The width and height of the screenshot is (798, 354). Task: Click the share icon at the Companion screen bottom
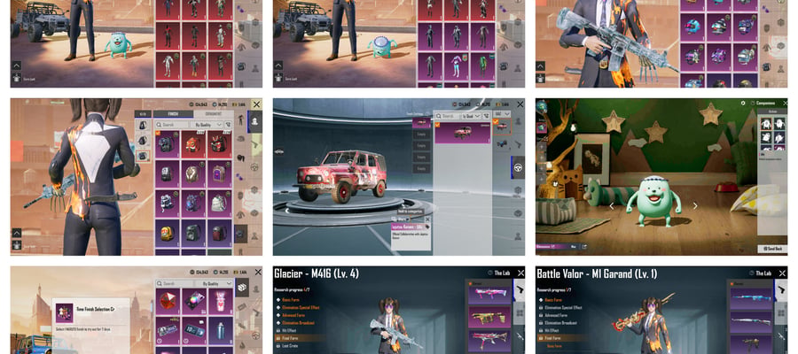click(584, 247)
